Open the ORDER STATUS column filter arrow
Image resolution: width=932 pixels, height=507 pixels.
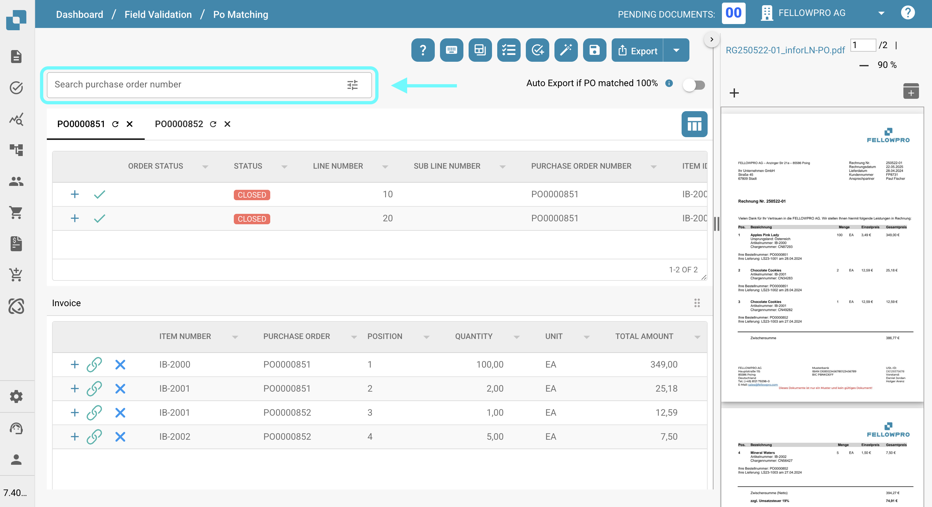(205, 166)
